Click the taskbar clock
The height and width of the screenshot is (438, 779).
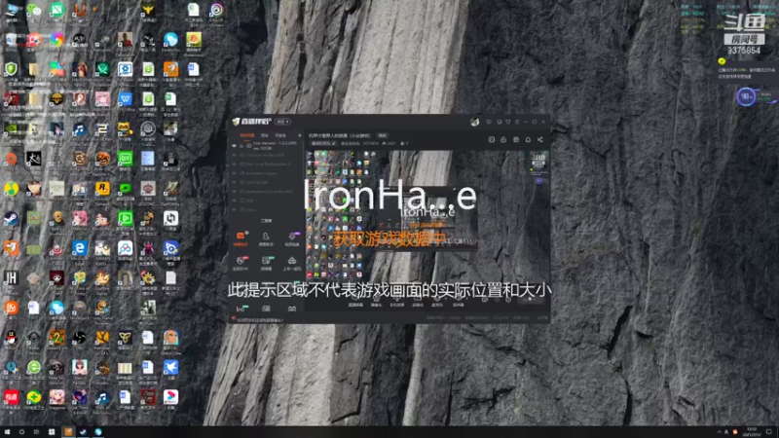[752, 431]
